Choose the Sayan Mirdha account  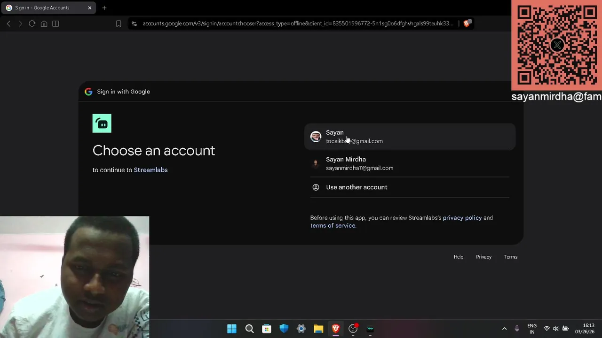tap(410, 163)
